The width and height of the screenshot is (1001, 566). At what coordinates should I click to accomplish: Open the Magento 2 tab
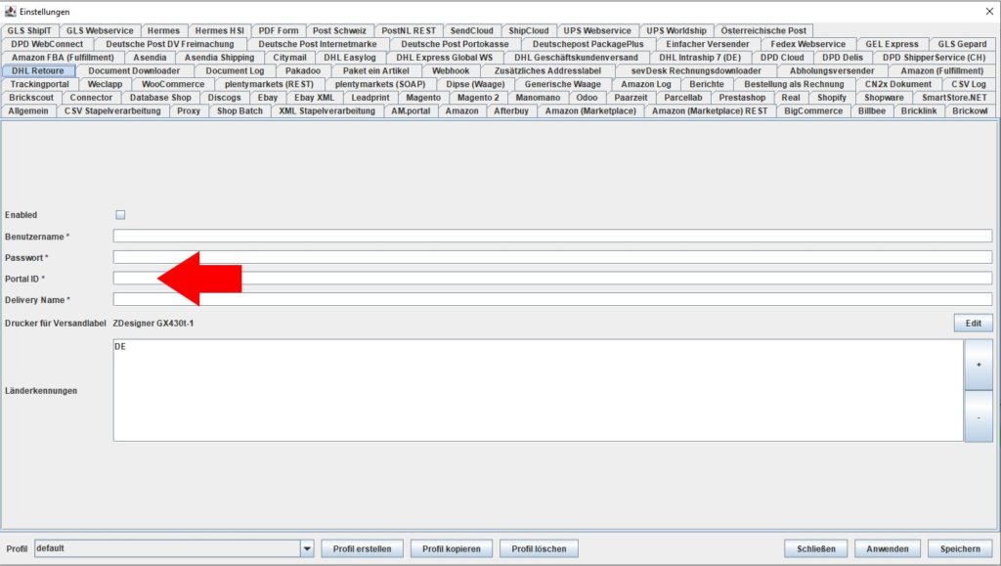coord(478,98)
